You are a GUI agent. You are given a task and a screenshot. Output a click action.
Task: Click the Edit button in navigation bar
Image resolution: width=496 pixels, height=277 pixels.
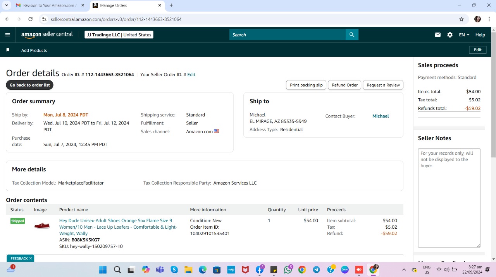click(x=478, y=50)
